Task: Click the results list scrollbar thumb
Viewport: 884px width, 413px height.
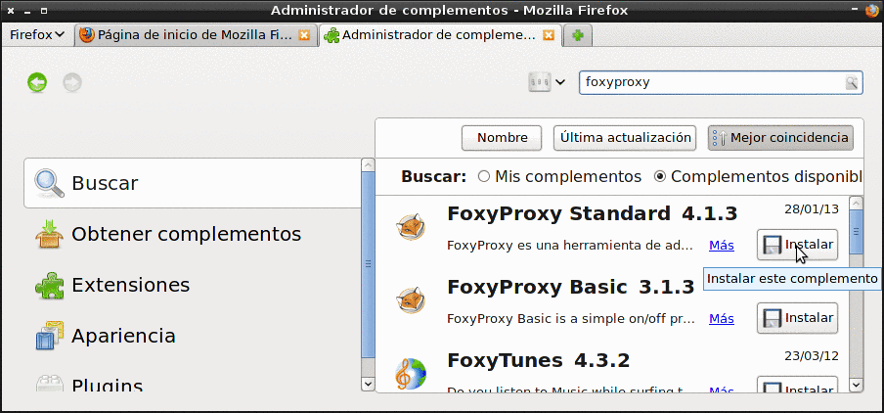Action: [856, 232]
